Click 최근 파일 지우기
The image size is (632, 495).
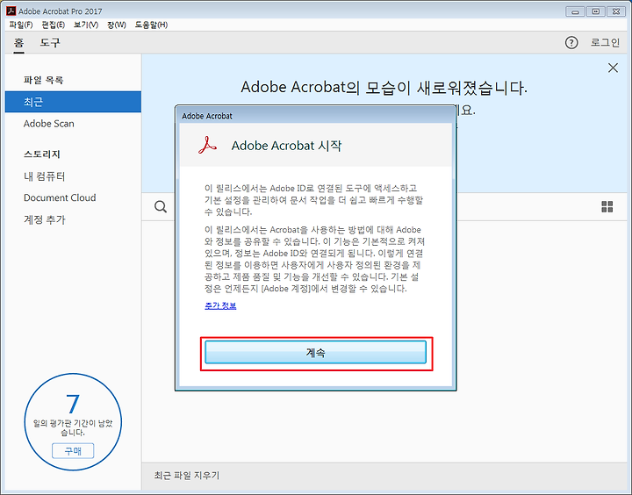[187, 476]
